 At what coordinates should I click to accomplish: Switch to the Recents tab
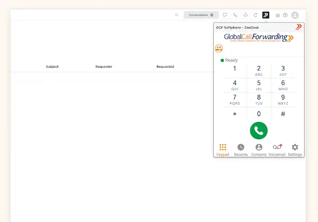point(241,150)
